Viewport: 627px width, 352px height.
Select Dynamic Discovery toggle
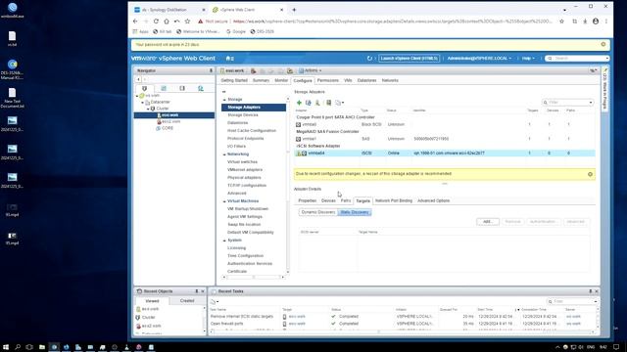click(318, 212)
